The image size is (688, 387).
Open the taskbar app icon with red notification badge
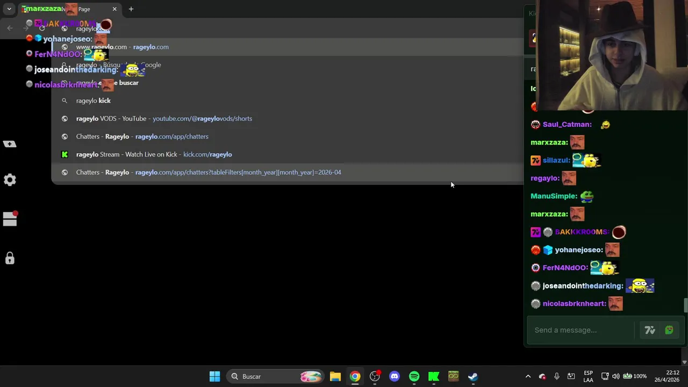tap(375, 376)
